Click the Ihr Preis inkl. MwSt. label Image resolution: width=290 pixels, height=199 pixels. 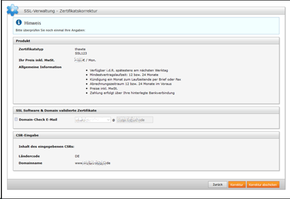[x=37, y=60]
